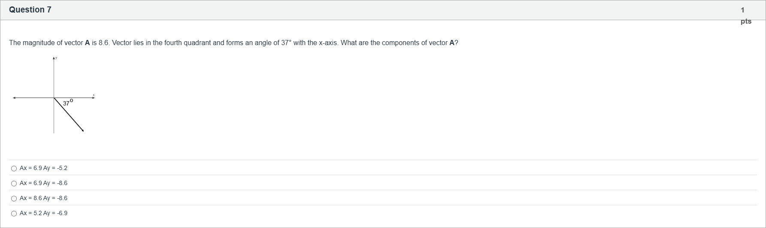Click the words "fourth quadrant" in the question
Screen dimensions: 766x228
pyautogui.click(x=187, y=43)
